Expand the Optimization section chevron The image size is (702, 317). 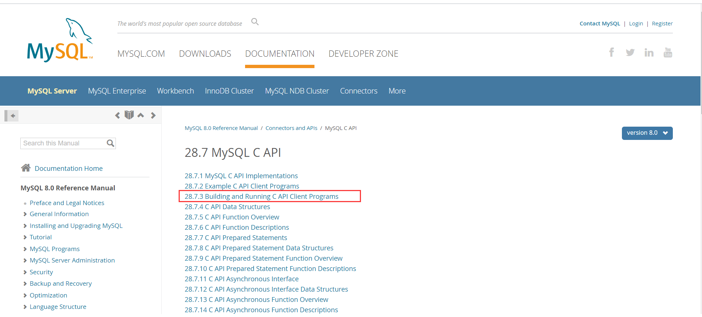point(25,296)
